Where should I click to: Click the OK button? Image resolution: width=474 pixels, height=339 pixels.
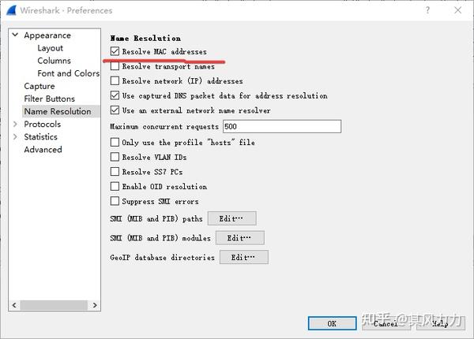pos(333,323)
